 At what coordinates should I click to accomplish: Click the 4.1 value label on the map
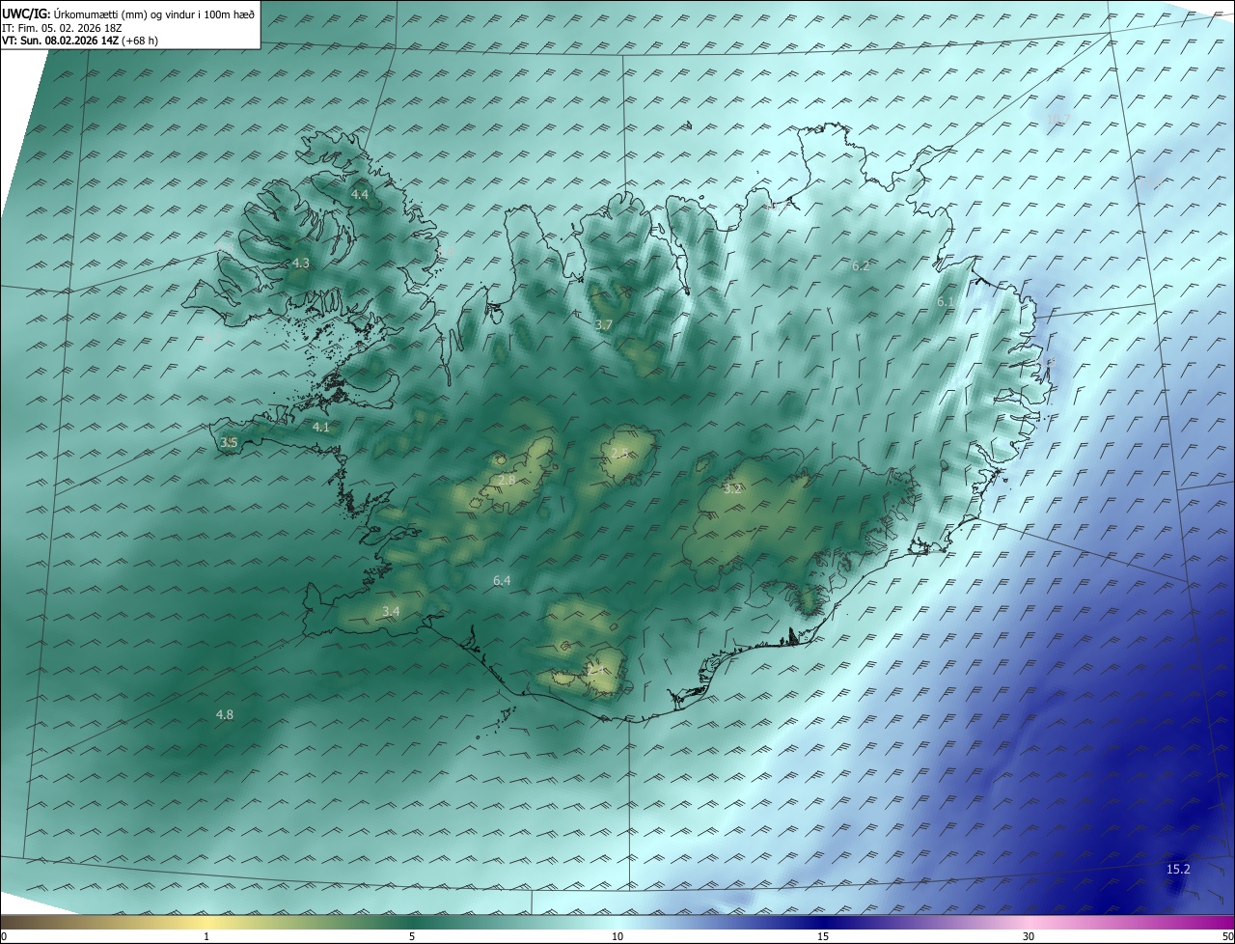321,427
